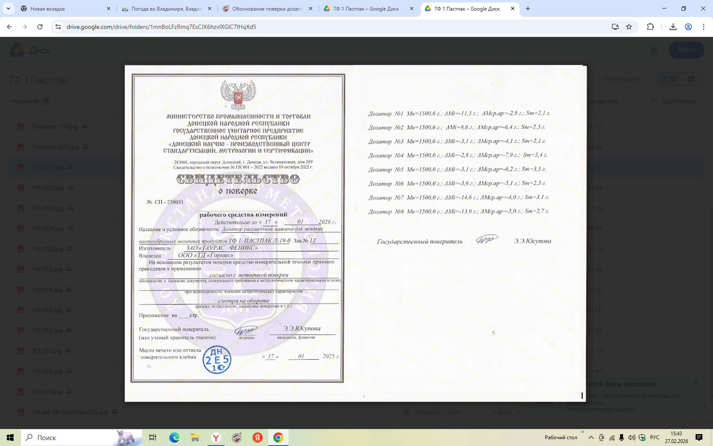
Task: Click the browser reload page icon
Action: (x=40, y=27)
